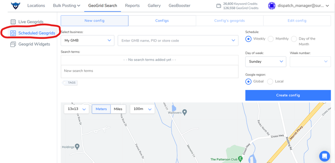Click the Redding Rd label
335x163 pixels.
tap(288, 144)
